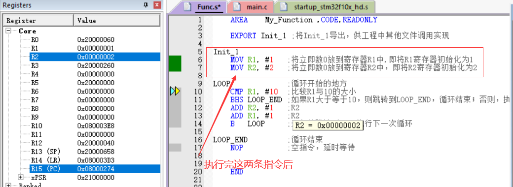Click the Register column header
The width and height of the screenshot is (513, 187).
[x=38, y=21]
